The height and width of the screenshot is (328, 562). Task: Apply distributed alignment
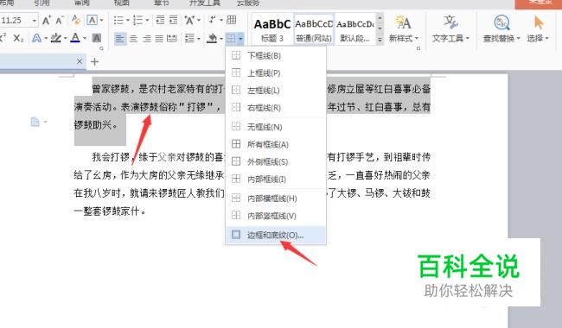point(172,38)
